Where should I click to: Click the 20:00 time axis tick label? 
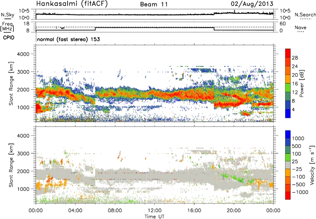(x=234, y=211)
